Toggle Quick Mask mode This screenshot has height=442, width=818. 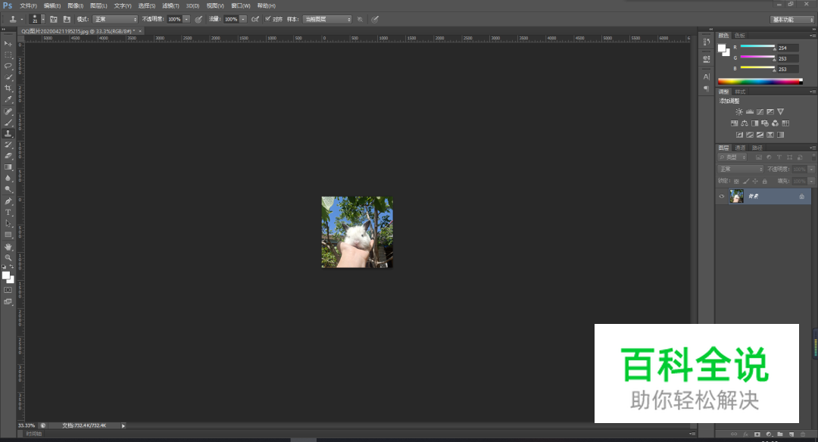(8, 290)
